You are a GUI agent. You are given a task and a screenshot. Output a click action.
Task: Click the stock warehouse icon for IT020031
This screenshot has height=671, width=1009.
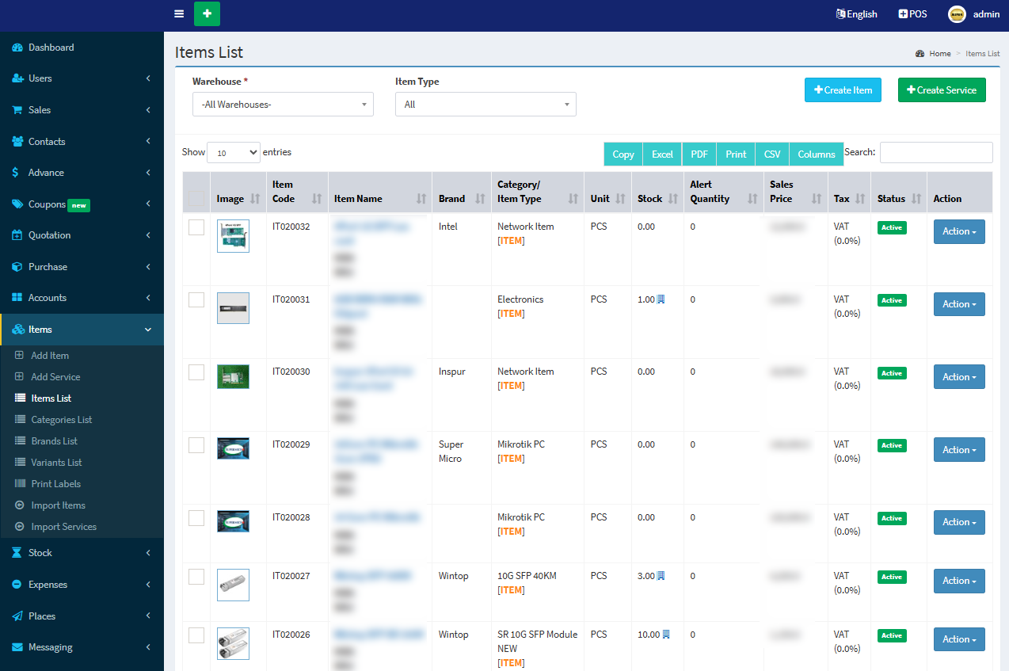[x=661, y=299]
